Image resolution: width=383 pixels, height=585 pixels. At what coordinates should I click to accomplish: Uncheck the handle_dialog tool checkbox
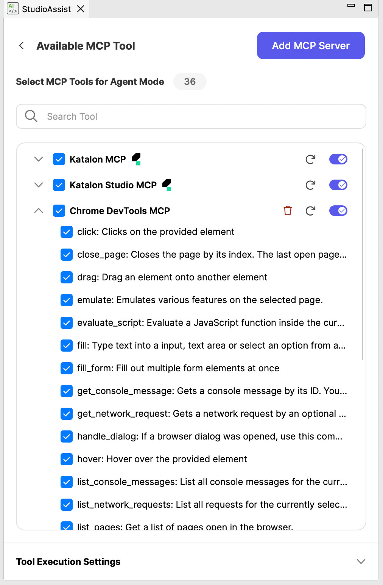point(66,436)
